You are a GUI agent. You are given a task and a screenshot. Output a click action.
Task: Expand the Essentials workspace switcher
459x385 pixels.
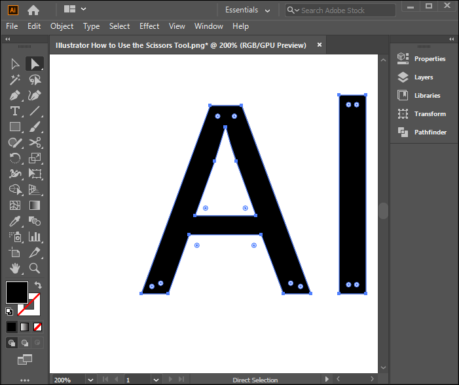coord(248,10)
